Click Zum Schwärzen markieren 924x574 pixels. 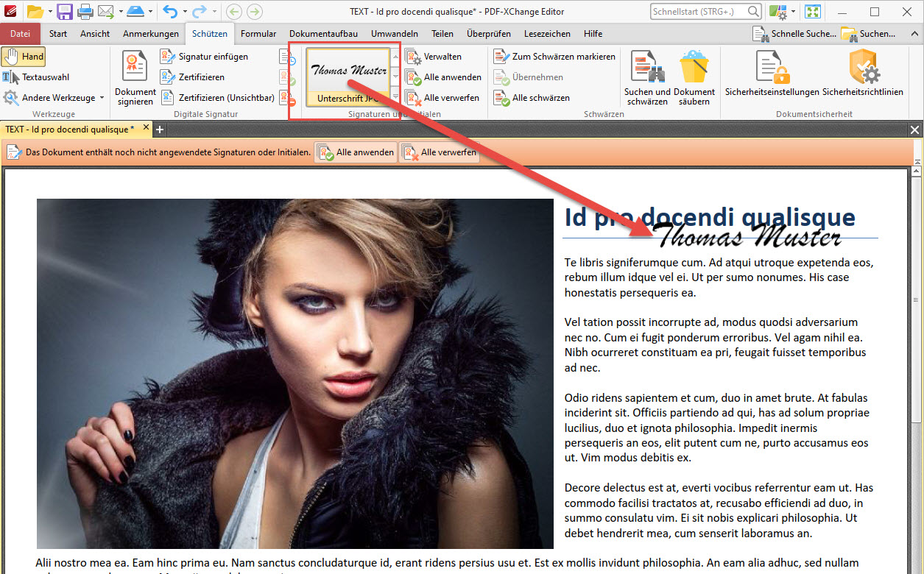click(554, 57)
